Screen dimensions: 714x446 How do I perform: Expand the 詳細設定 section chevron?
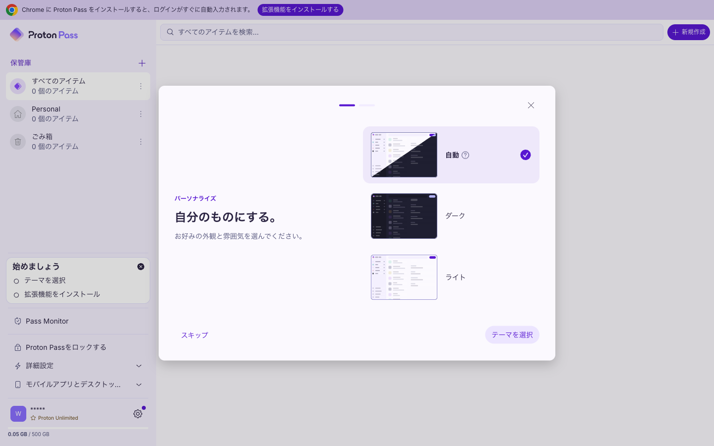[x=139, y=366]
